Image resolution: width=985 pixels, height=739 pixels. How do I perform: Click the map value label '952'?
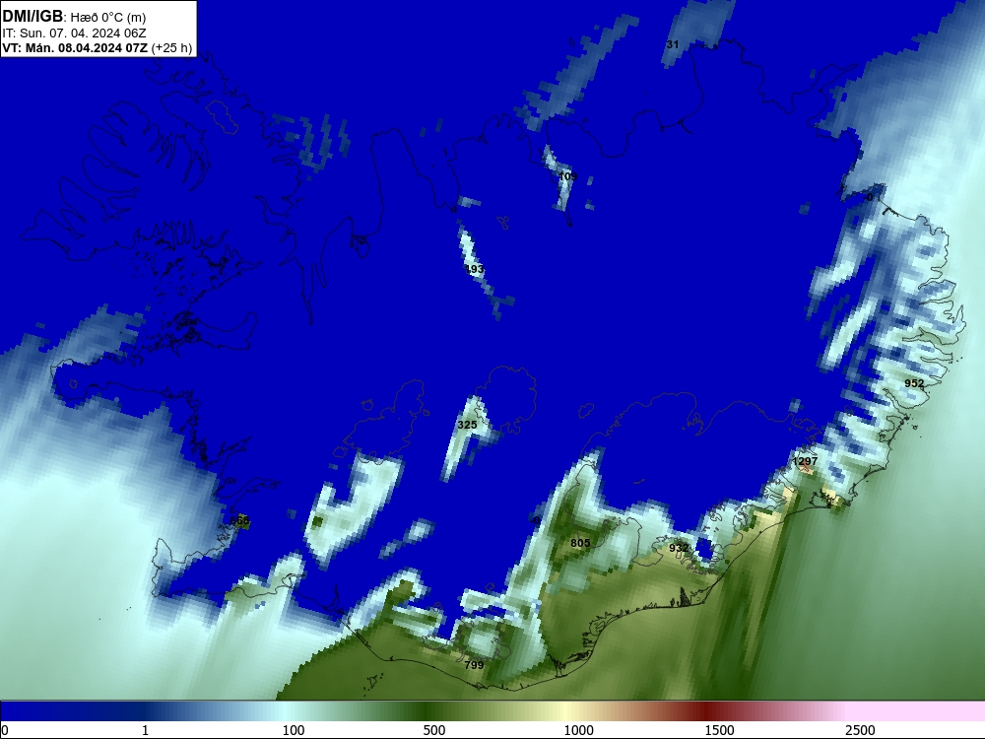(x=914, y=383)
